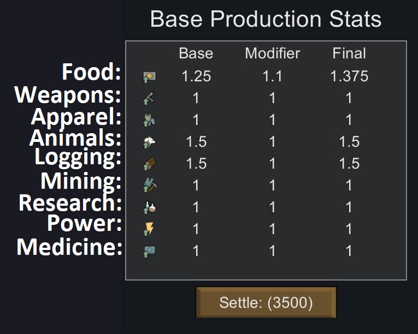Select the Medicine production icon
The width and height of the screenshot is (418, 334).
149,251
